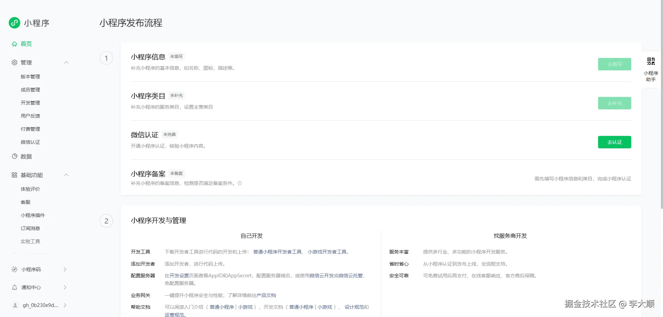Viewport: 663px width, 317px height.
Task: Click the 基础功能 grid icon
Action: 15,175
